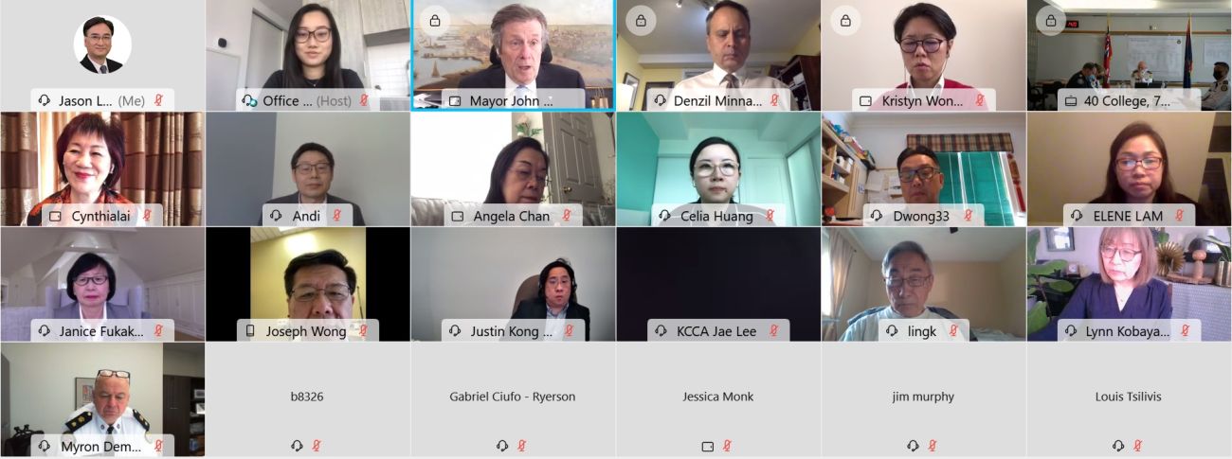Click the lock icon on 40 College video

[x=1051, y=21]
